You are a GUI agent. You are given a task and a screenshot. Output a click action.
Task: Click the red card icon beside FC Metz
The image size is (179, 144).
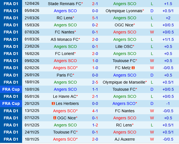(133, 68)
